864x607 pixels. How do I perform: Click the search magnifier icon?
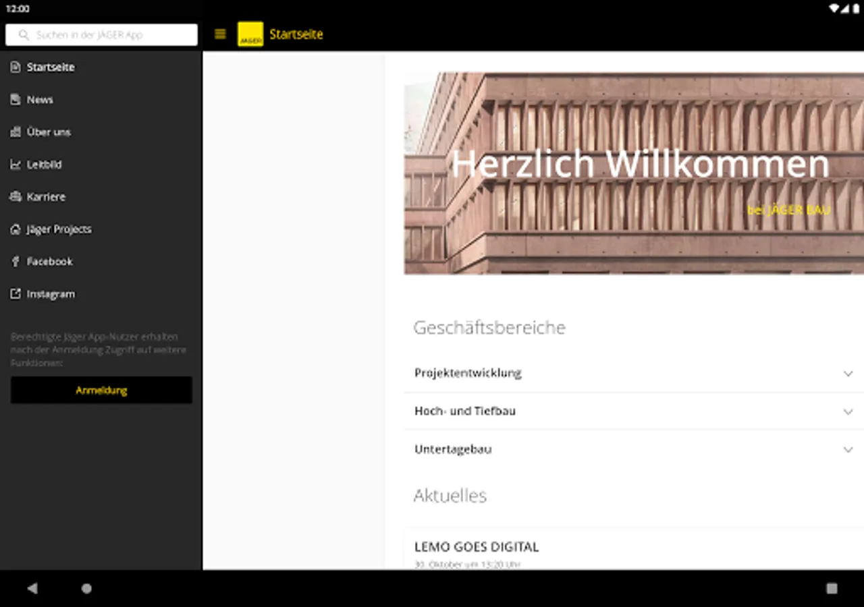pos(24,35)
